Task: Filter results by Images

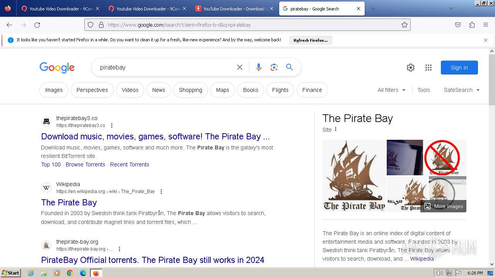Action: (x=54, y=90)
